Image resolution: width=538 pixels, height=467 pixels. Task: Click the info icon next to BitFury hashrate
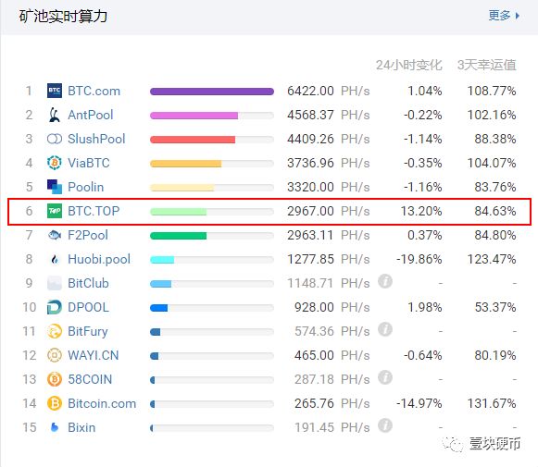[x=385, y=329]
